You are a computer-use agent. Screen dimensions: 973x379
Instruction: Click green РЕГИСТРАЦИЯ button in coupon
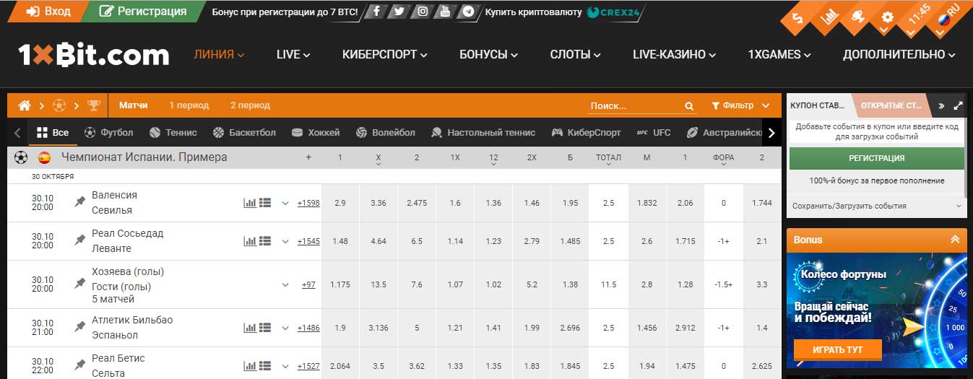coord(877,158)
